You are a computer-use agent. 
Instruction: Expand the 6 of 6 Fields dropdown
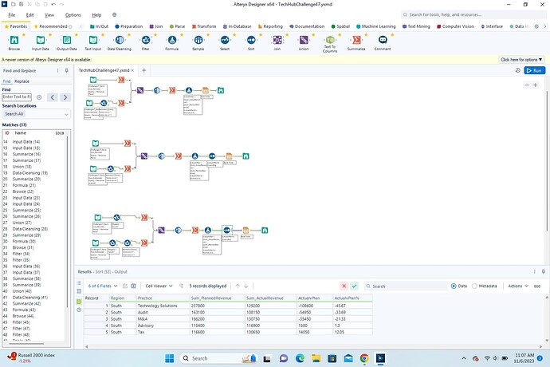pos(103,286)
